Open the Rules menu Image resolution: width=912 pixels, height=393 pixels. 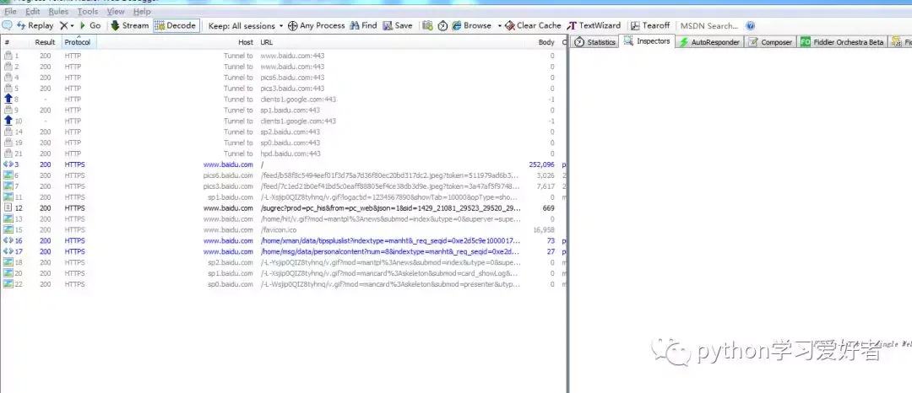58,11
